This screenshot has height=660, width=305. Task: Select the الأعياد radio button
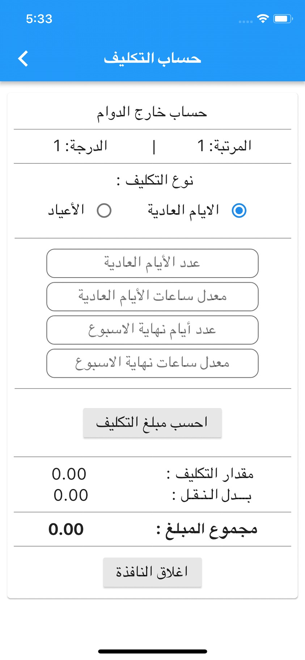[x=104, y=210]
